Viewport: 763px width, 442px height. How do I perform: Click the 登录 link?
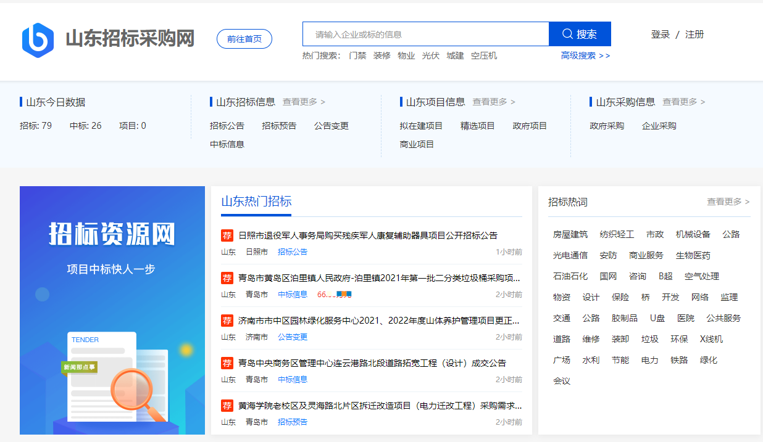tap(660, 35)
